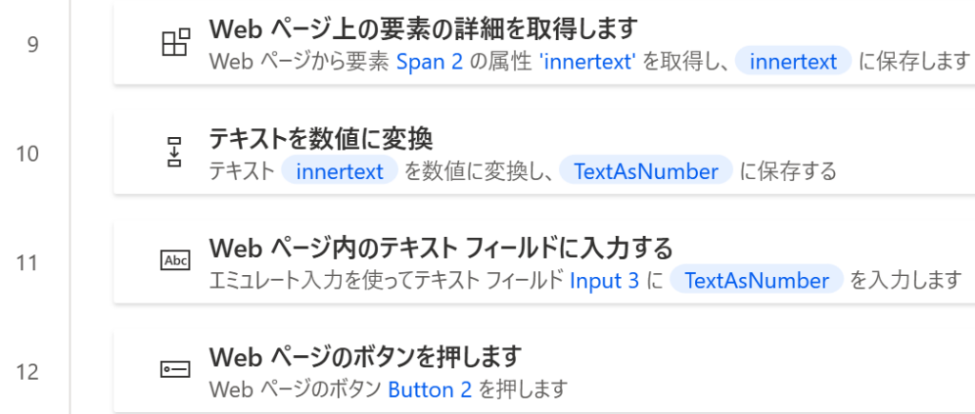This screenshot has height=414, width=975.
Task: Select line number 12 in the flow
Action: coord(28,372)
